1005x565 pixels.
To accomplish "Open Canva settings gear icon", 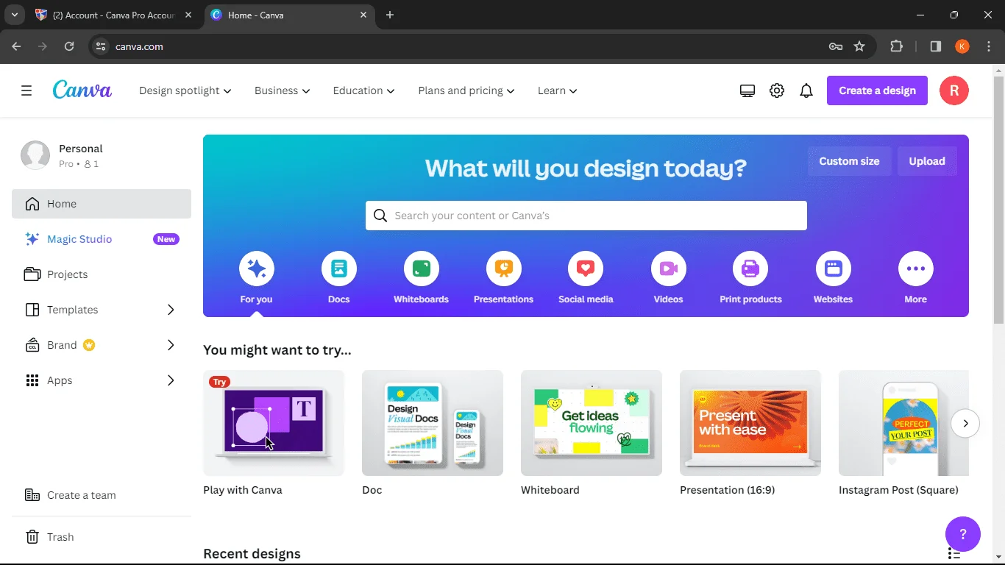I will click(x=777, y=90).
